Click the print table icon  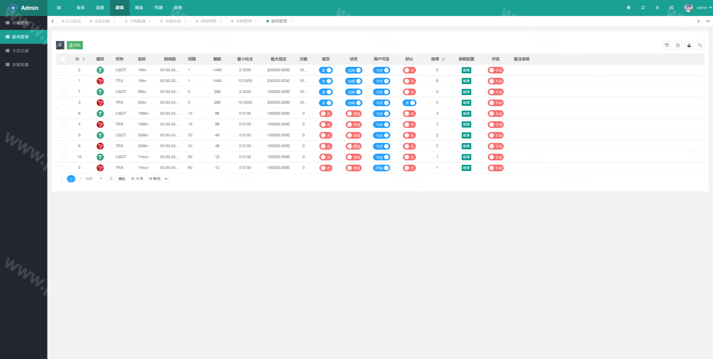(678, 45)
